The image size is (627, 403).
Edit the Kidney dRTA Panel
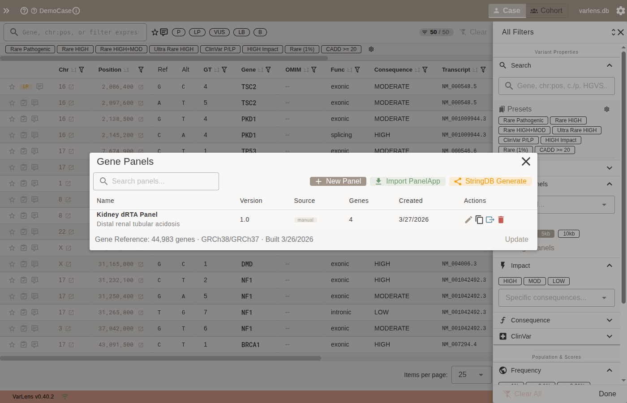(468, 219)
